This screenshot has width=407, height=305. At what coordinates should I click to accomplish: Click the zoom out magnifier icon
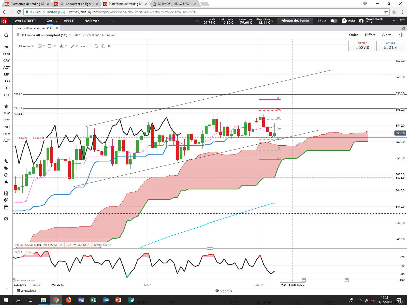click(x=96, y=46)
